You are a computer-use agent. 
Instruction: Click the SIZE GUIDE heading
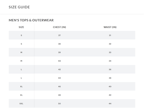[19, 7]
